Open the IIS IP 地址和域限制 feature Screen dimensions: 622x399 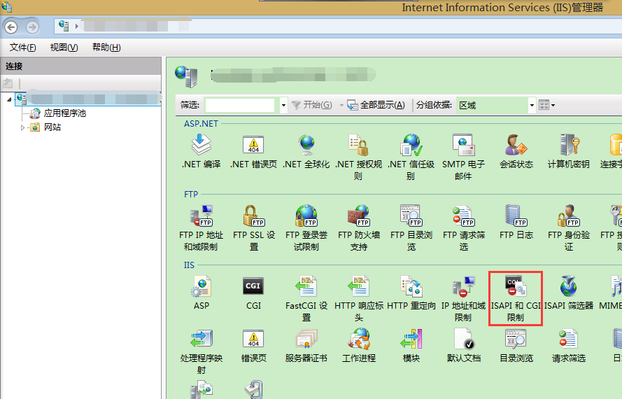(x=463, y=299)
